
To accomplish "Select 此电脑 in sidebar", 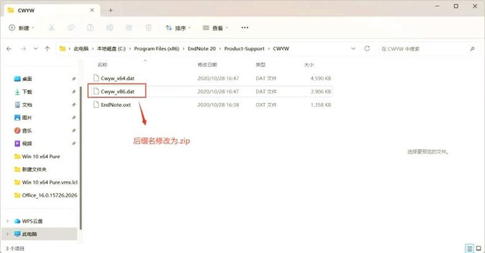I will 29,234.
